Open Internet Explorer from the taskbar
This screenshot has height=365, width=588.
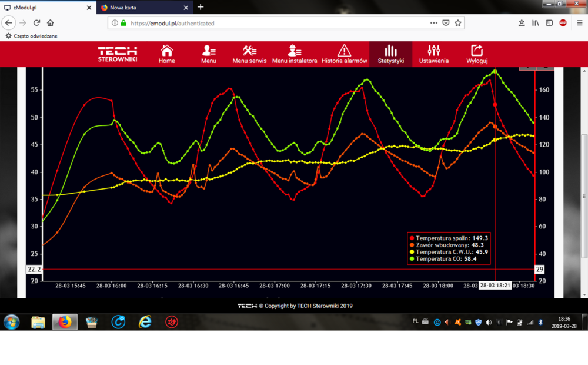145,322
